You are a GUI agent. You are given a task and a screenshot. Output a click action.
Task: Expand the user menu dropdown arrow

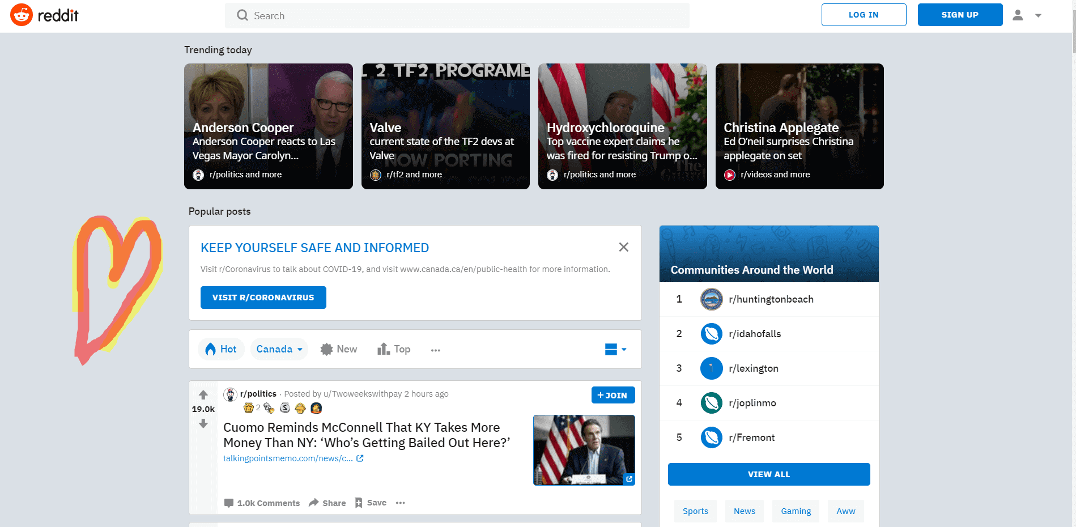(1038, 16)
